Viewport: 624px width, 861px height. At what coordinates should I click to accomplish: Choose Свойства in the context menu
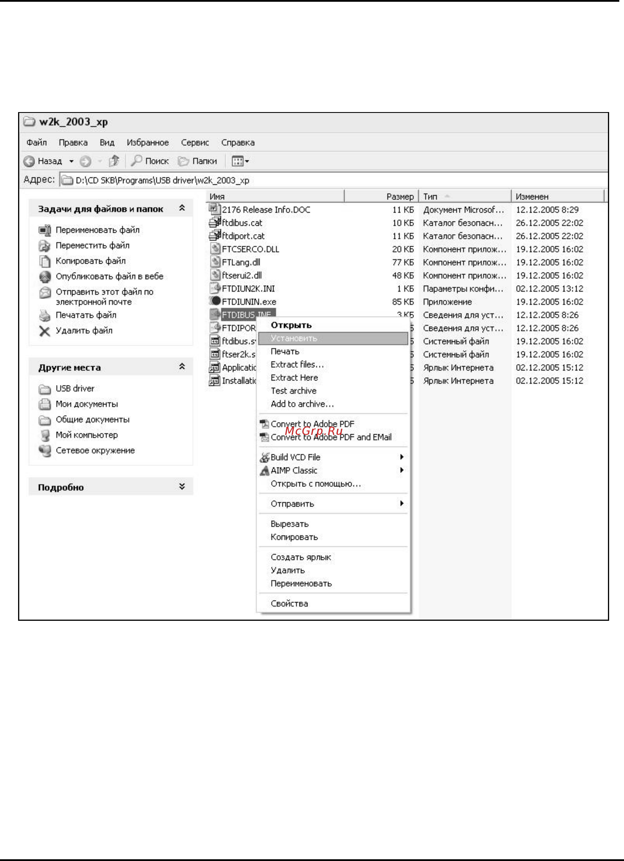[x=333, y=604]
